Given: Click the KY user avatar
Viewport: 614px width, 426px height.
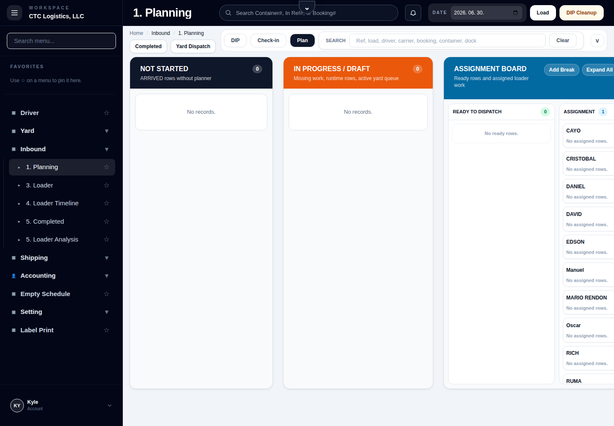Looking at the screenshot, I should [17, 406].
